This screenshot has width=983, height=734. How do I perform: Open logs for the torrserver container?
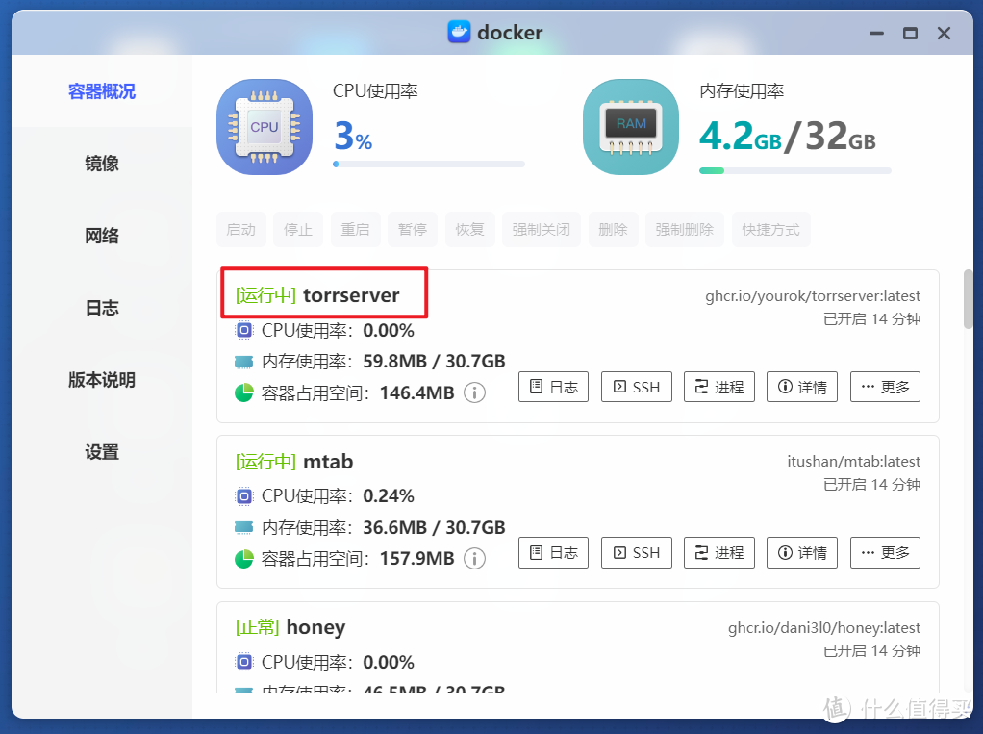tap(553, 387)
